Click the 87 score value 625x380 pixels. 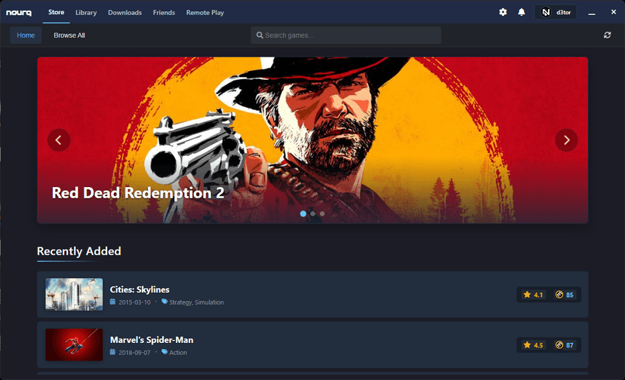point(570,345)
